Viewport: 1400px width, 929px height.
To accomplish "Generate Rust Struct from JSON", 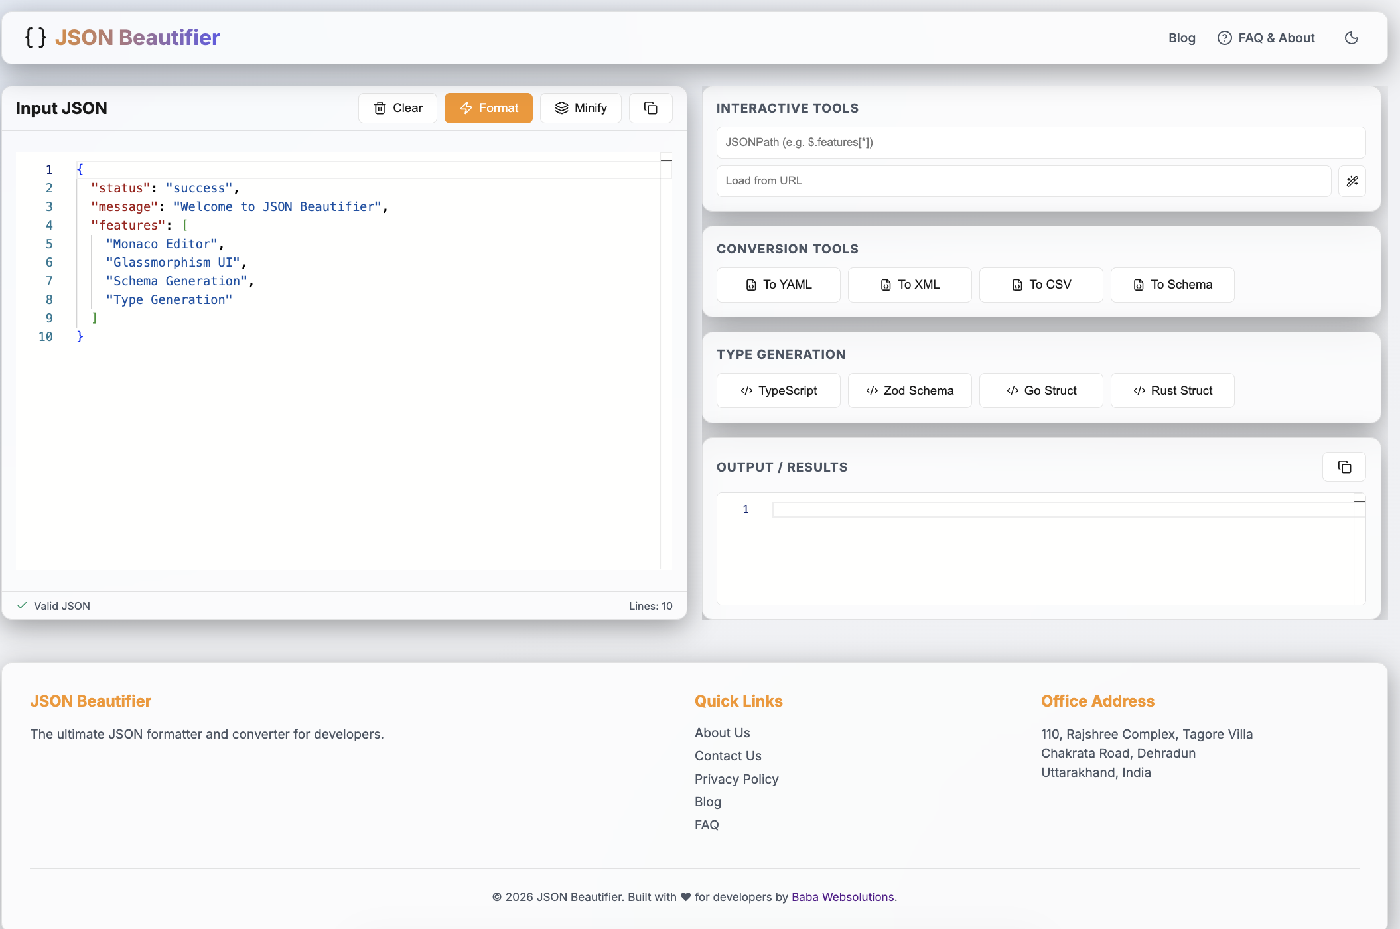I will point(1172,391).
